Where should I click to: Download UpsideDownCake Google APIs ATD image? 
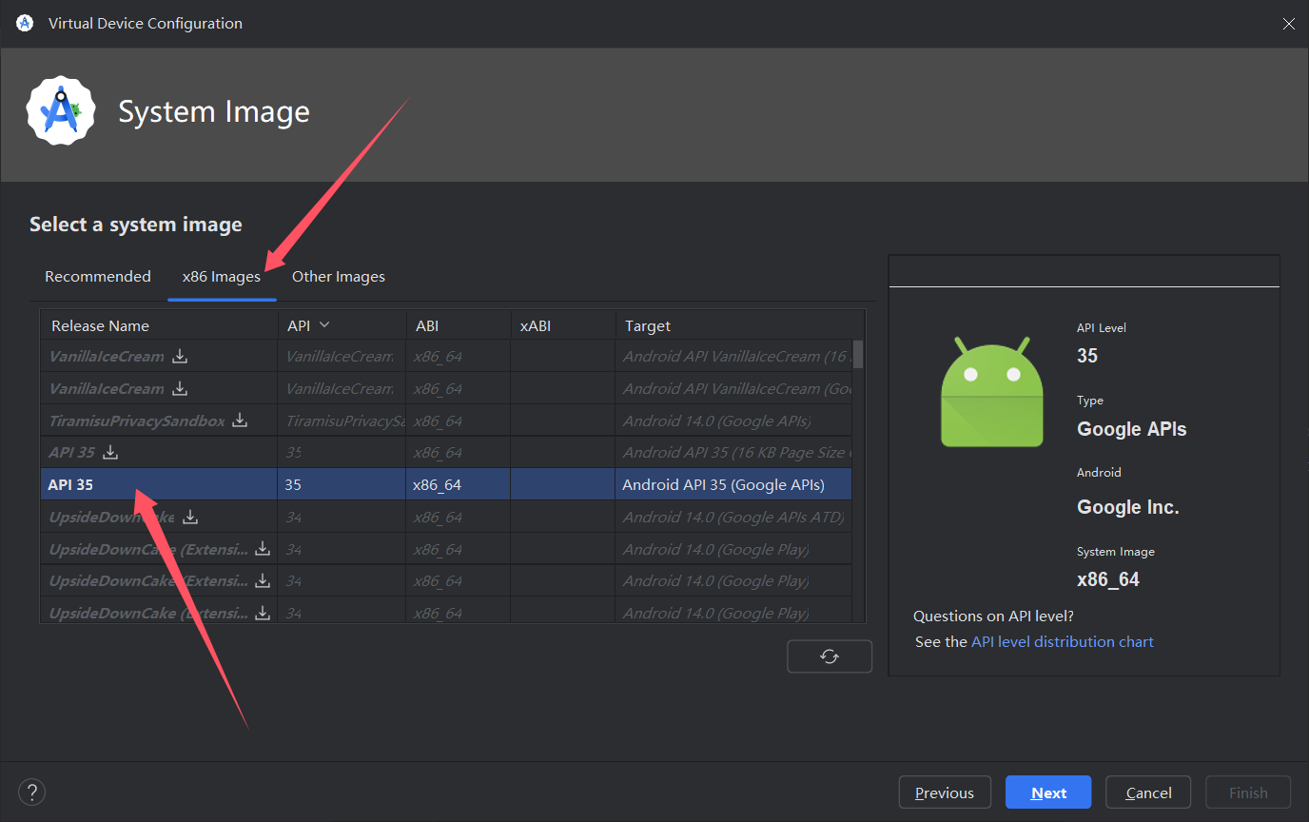coord(190,517)
